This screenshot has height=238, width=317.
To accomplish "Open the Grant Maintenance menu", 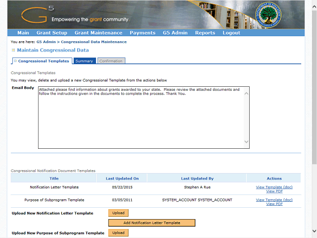I will pyautogui.click(x=98, y=33).
